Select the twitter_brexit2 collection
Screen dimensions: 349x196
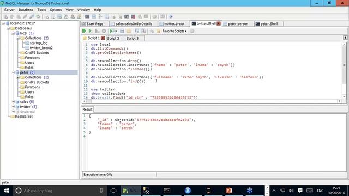click(x=41, y=48)
